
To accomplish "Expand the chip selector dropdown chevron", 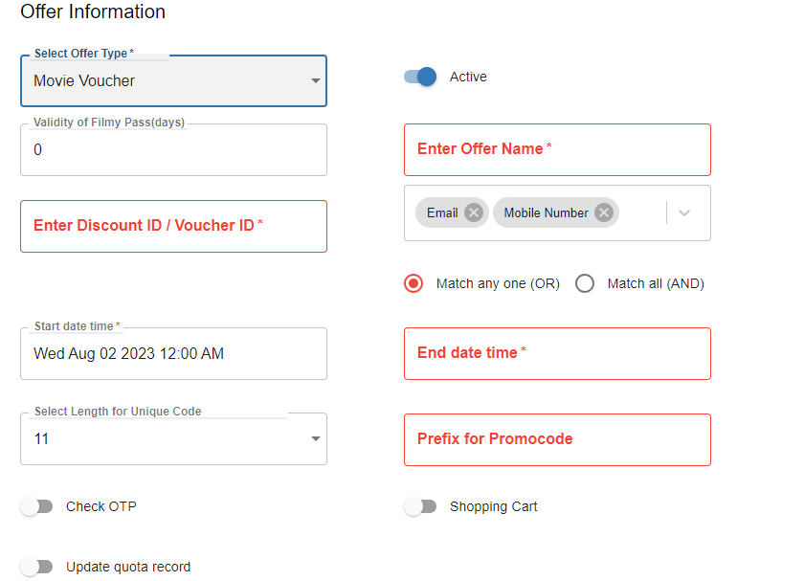I will coord(684,212).
